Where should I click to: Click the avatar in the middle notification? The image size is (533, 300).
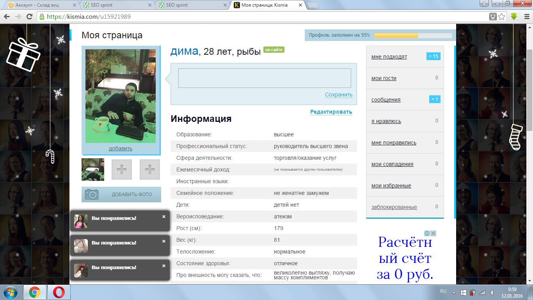point(81,246)
